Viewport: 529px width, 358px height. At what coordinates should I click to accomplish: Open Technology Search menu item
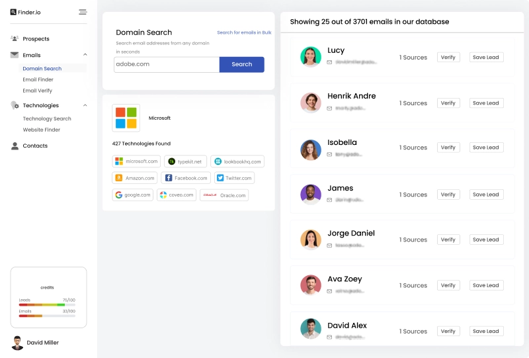click(47, 118)
